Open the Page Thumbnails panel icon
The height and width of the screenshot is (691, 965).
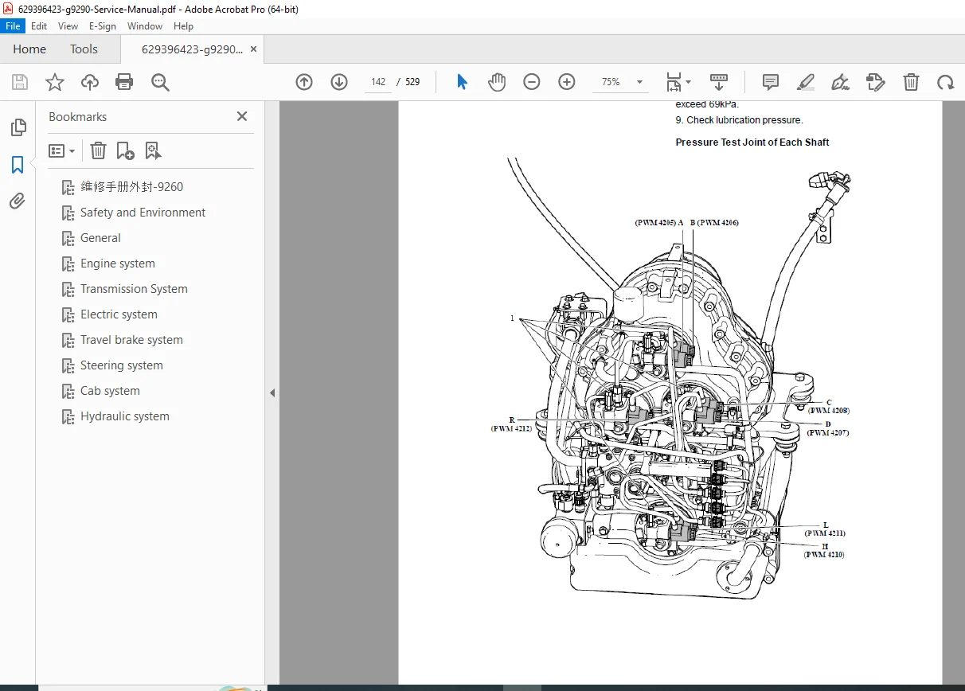[18, 127]
